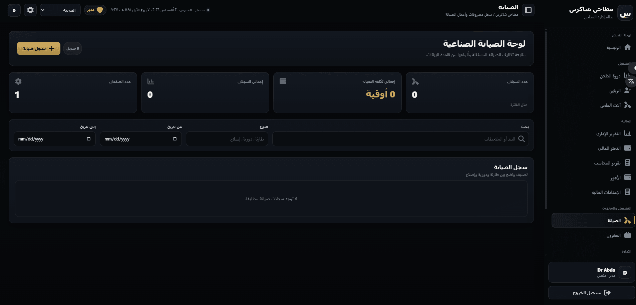Click the إلى تاريخ date field
The width and height of the screenshot is (636, 305).
pos(55,139)
